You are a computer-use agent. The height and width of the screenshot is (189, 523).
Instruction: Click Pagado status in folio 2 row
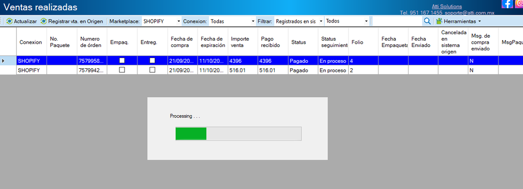(x=303, y=70)
